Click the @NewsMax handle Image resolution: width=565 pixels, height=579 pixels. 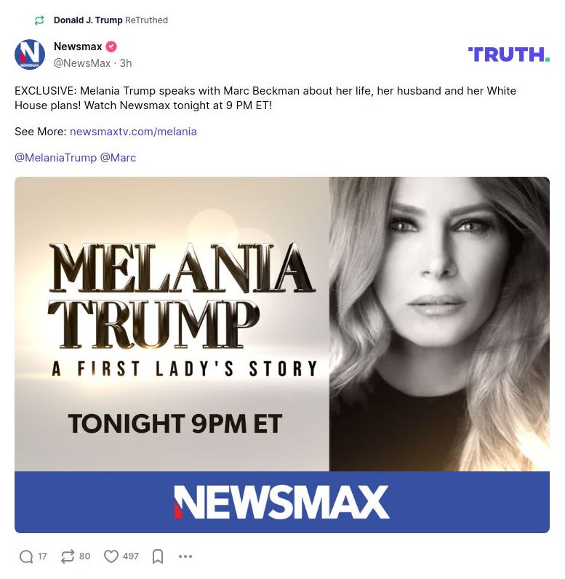tap(82, 63)
